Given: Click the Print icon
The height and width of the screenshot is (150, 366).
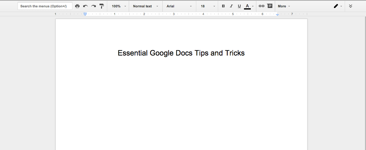Looking at the screenshot, I should point(78,6).
